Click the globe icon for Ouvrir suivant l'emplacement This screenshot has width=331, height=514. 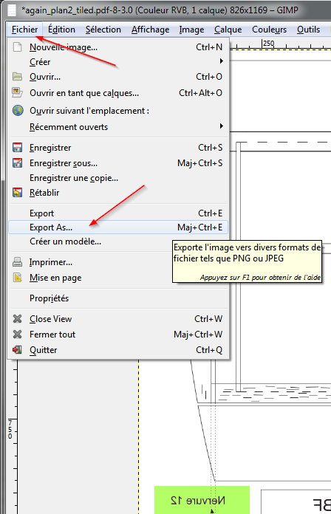click(18, 111)
